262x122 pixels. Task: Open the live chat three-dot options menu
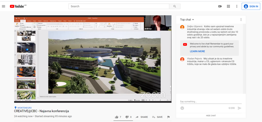[241, 20]
